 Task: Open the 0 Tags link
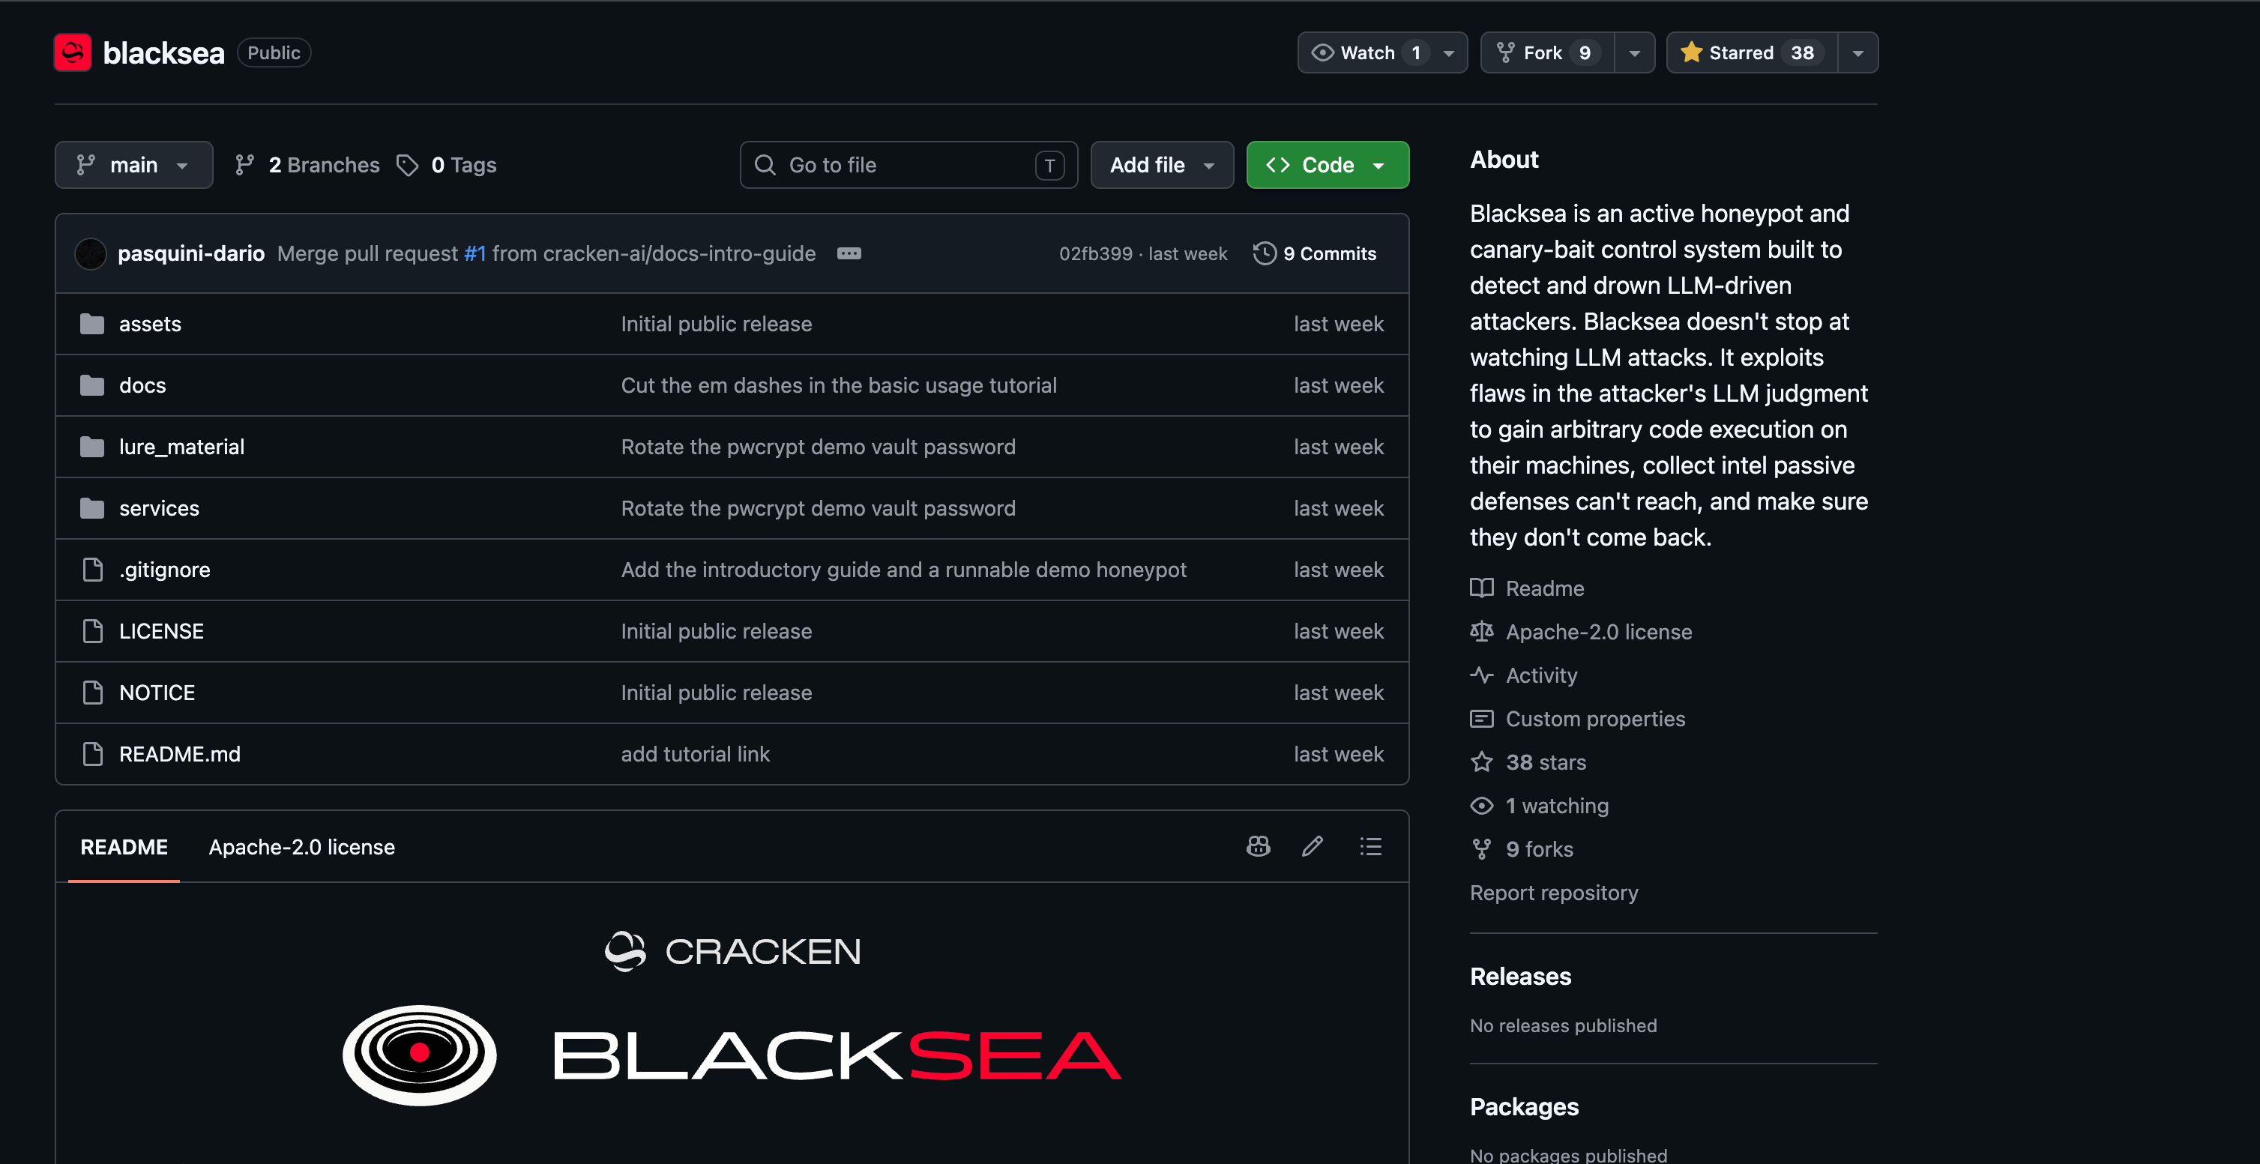(446, 165)
